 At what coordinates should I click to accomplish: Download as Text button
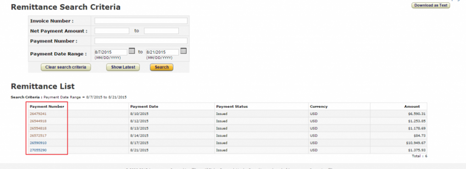pos(431,5)
